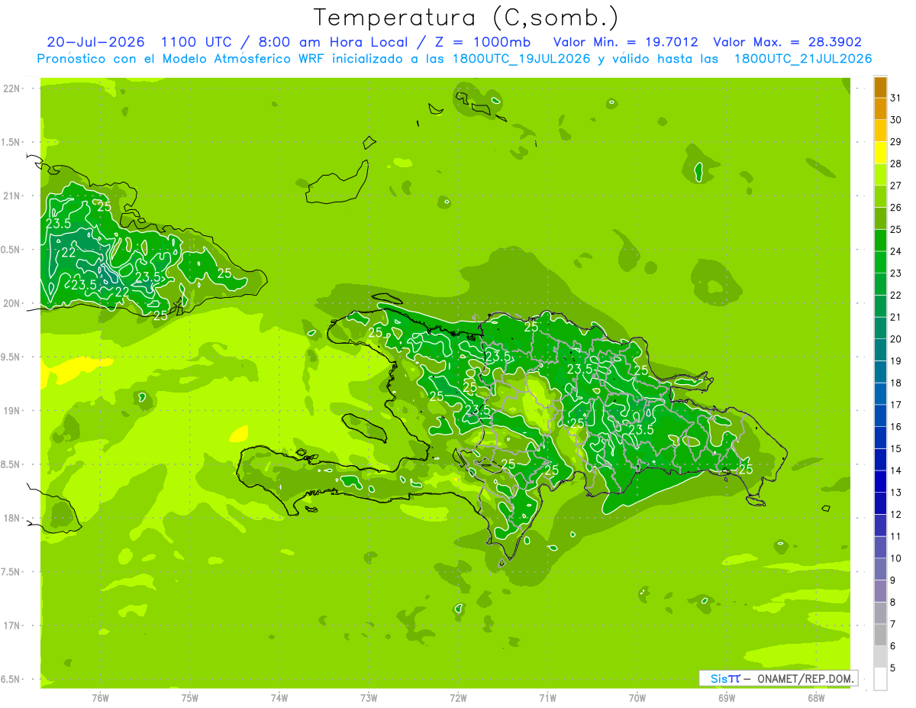Image resolution: width=916 pixels, height=708 pixels.
Task: Click the "19N" latitude axis label
Action: click(11, 411)
